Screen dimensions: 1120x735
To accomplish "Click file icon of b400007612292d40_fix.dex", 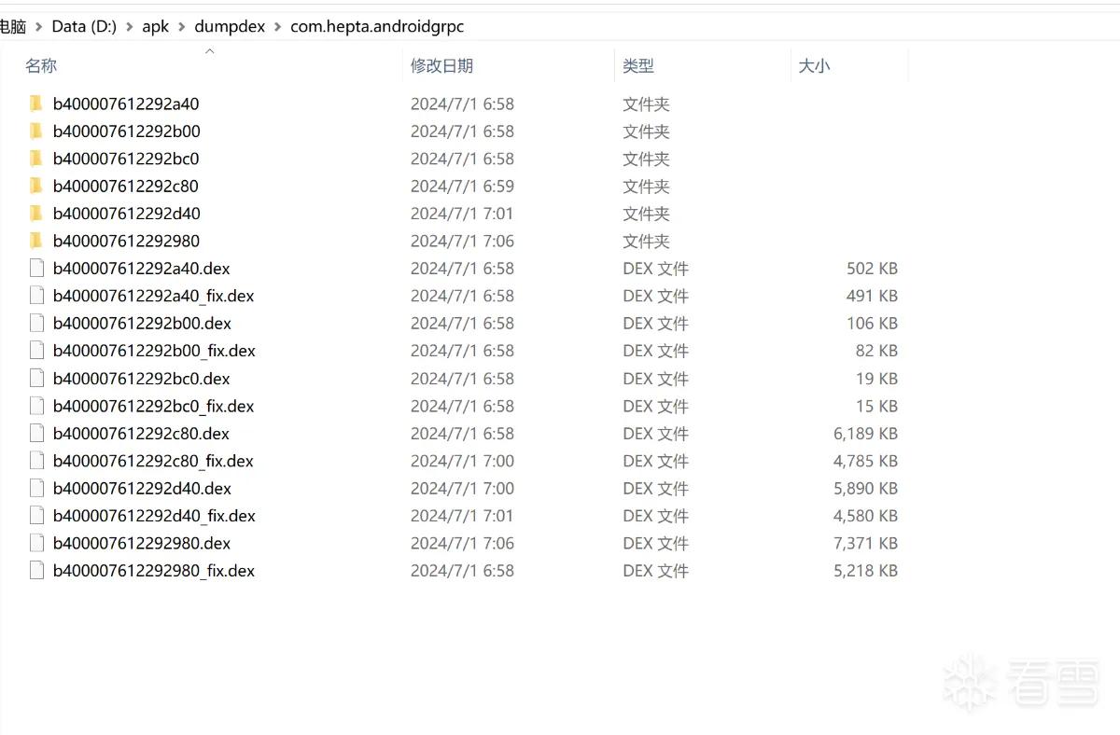I will tap(36, 516).
